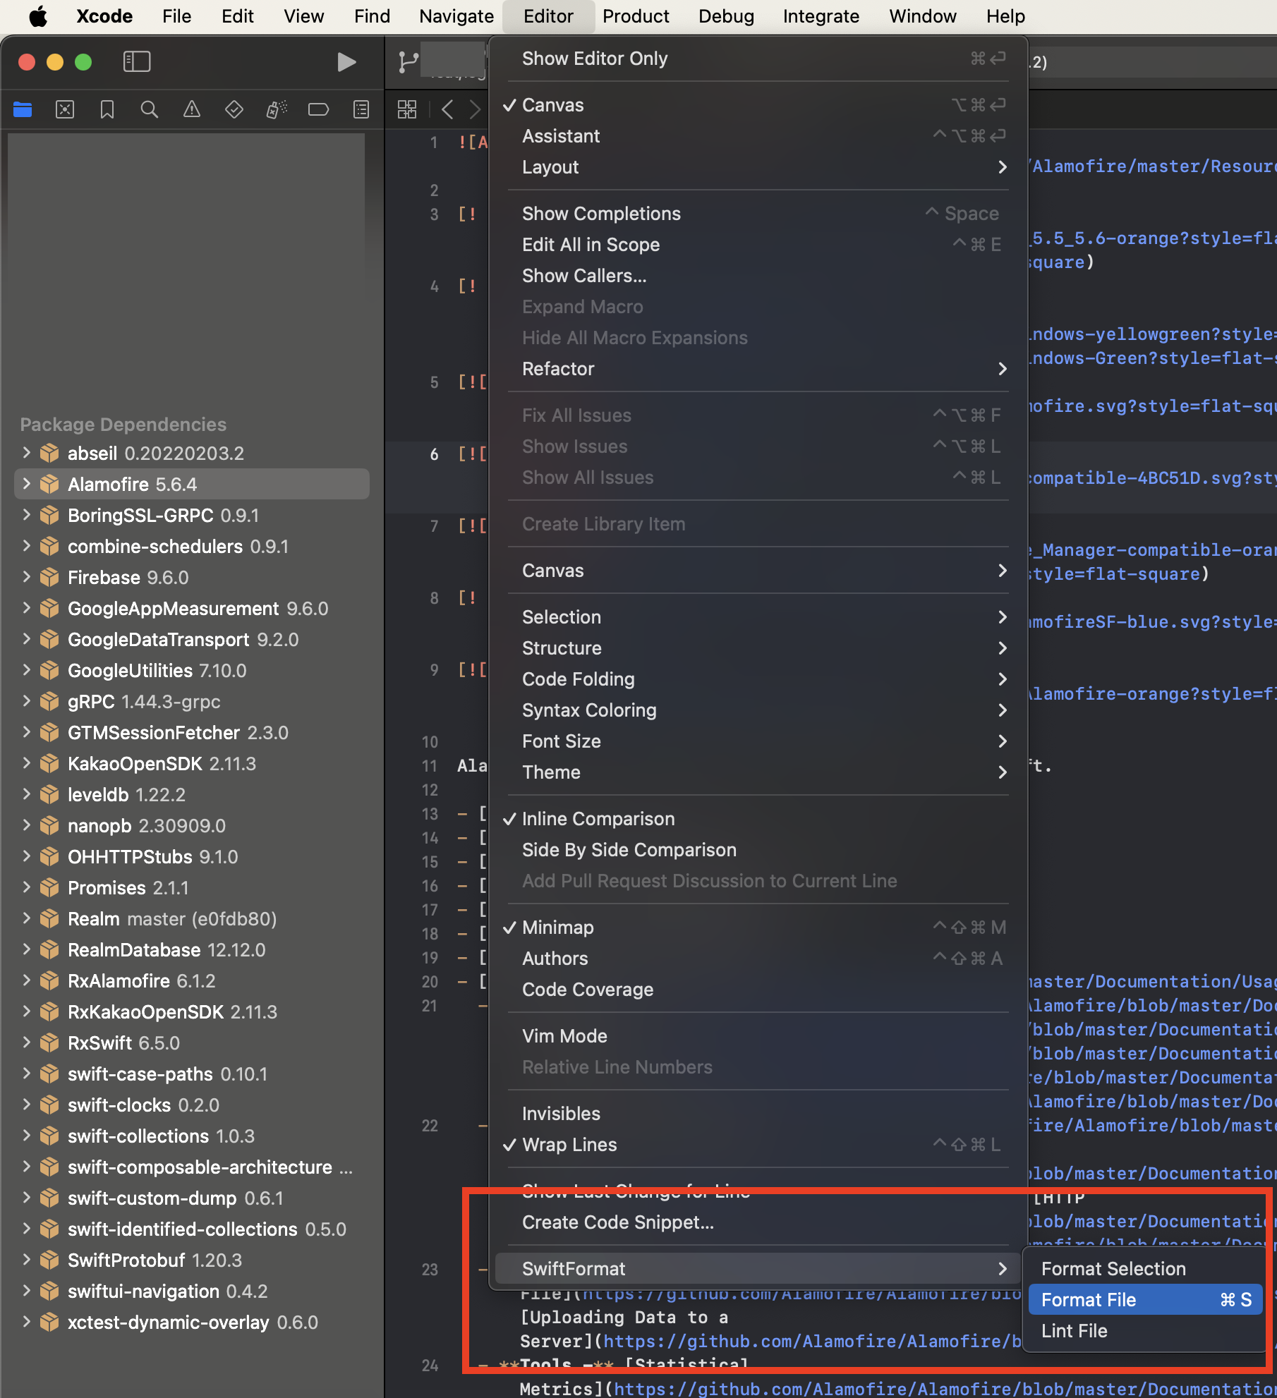Toggle Invisibles display
The width and height of the screenshot is (1277, 1398).
(758, 1114)
